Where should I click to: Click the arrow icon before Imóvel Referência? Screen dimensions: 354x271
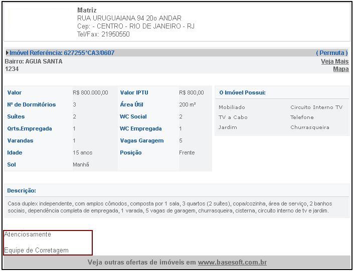pos(7,53)
